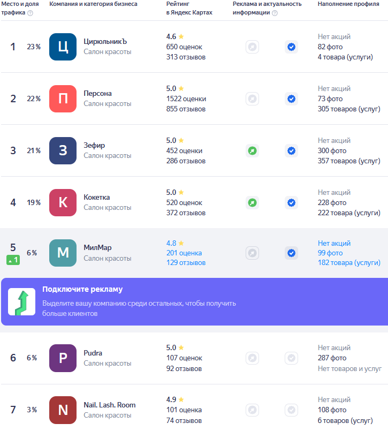Open the Персона company avatar
Image resolution: width=388 pixels, height=431 pixels.
pos(63,99)
